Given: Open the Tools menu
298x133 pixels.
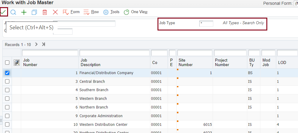Looking at the screenshot, I should coord(111,12).
